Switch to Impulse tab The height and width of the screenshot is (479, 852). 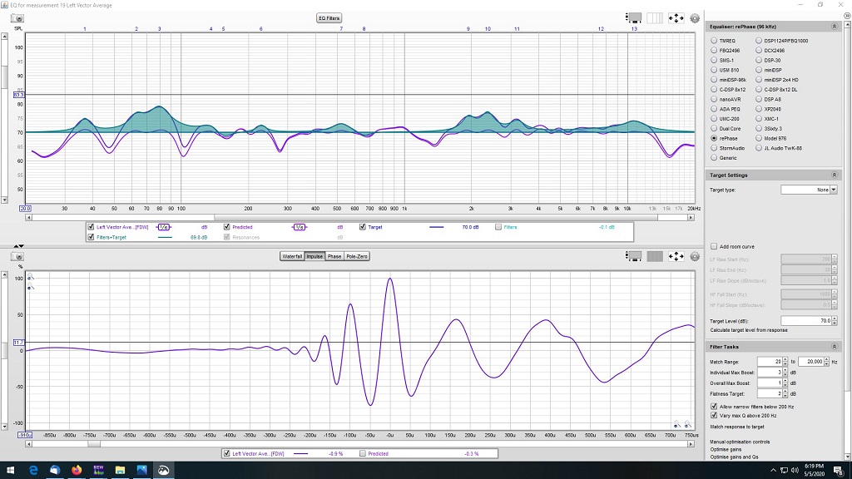point(315,256)
